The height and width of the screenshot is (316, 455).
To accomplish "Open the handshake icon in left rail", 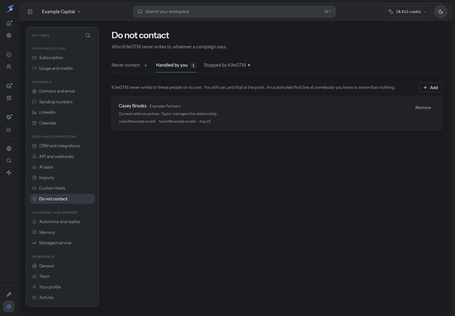I will click(9, 117).
